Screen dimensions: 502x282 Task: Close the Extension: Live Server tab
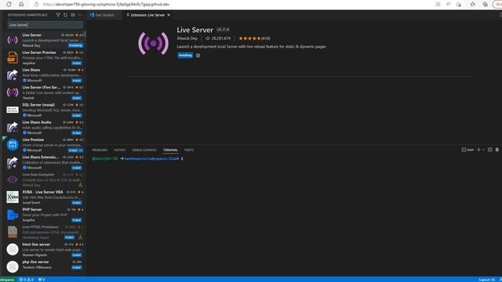coord(169,15)
